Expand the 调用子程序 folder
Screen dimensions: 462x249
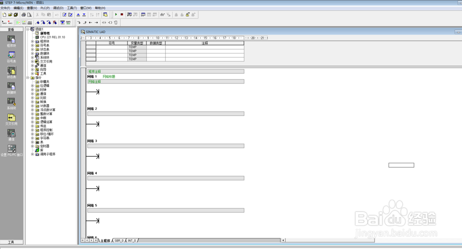32,154
